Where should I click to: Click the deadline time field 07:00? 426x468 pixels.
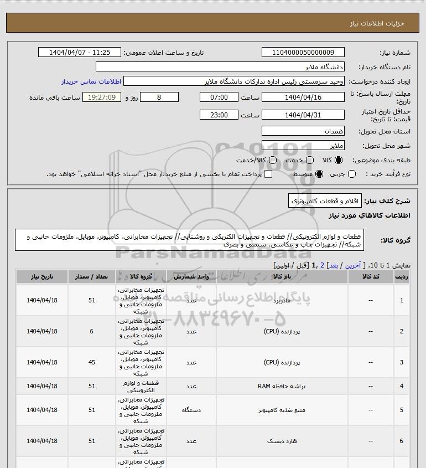pos(219,97)
